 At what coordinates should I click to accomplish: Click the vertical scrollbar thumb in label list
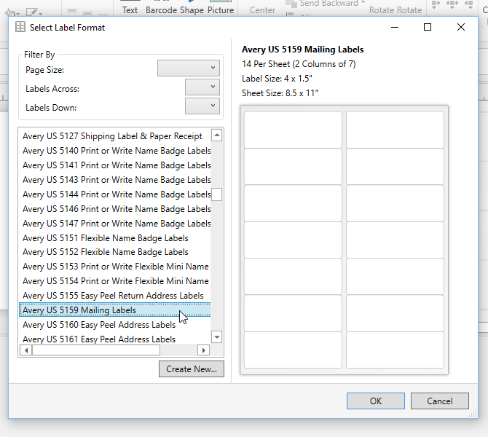click(216, 194)
